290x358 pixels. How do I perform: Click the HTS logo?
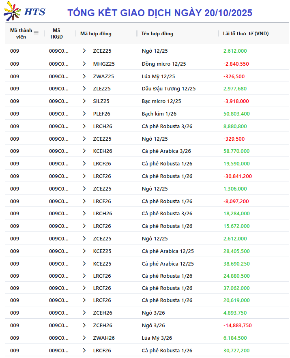pyautogui.click(x=24, y=12)
